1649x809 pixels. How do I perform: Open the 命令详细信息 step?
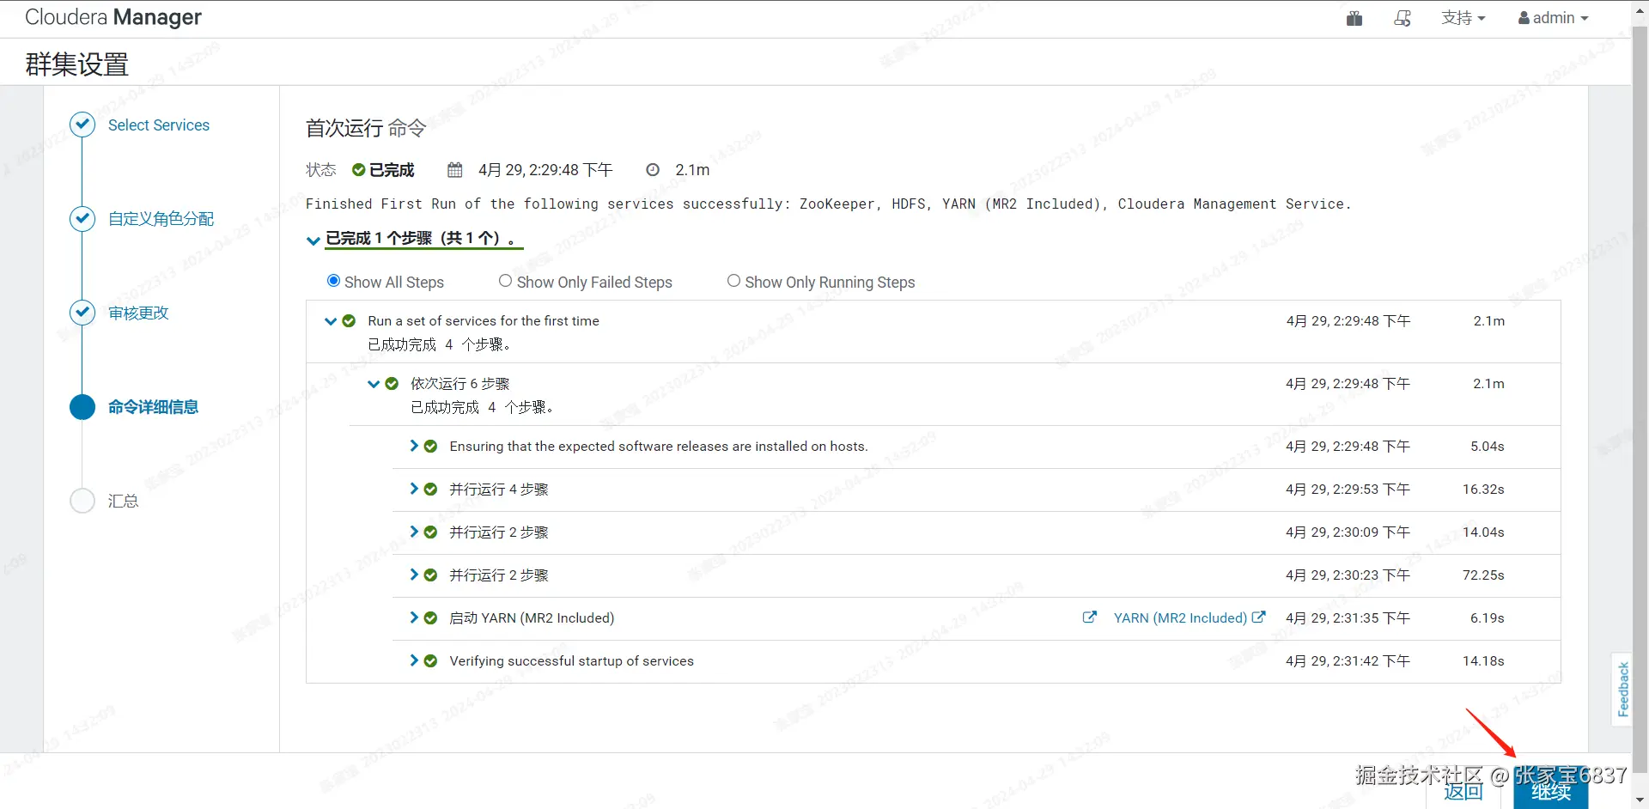pos(153,407)
